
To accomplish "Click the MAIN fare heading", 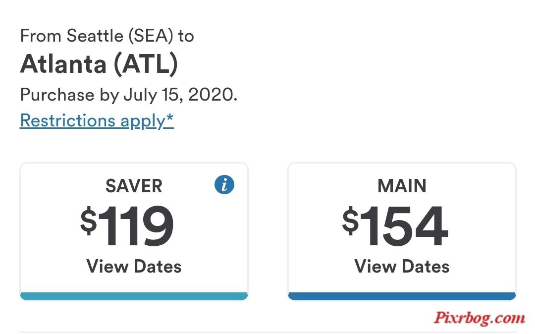I will pos(402,186).
